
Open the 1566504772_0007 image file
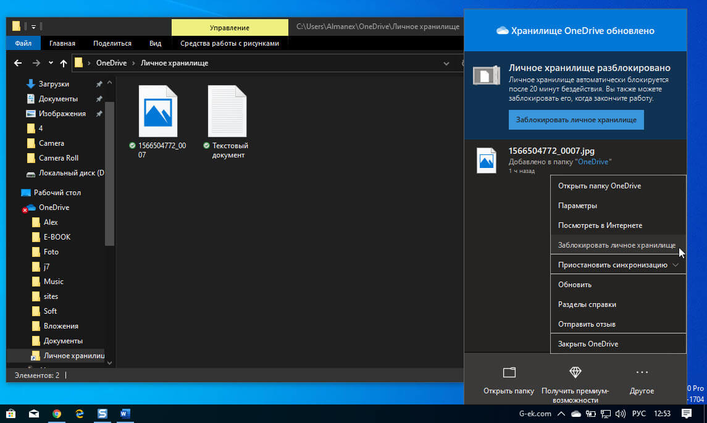(x=158, y=121)
